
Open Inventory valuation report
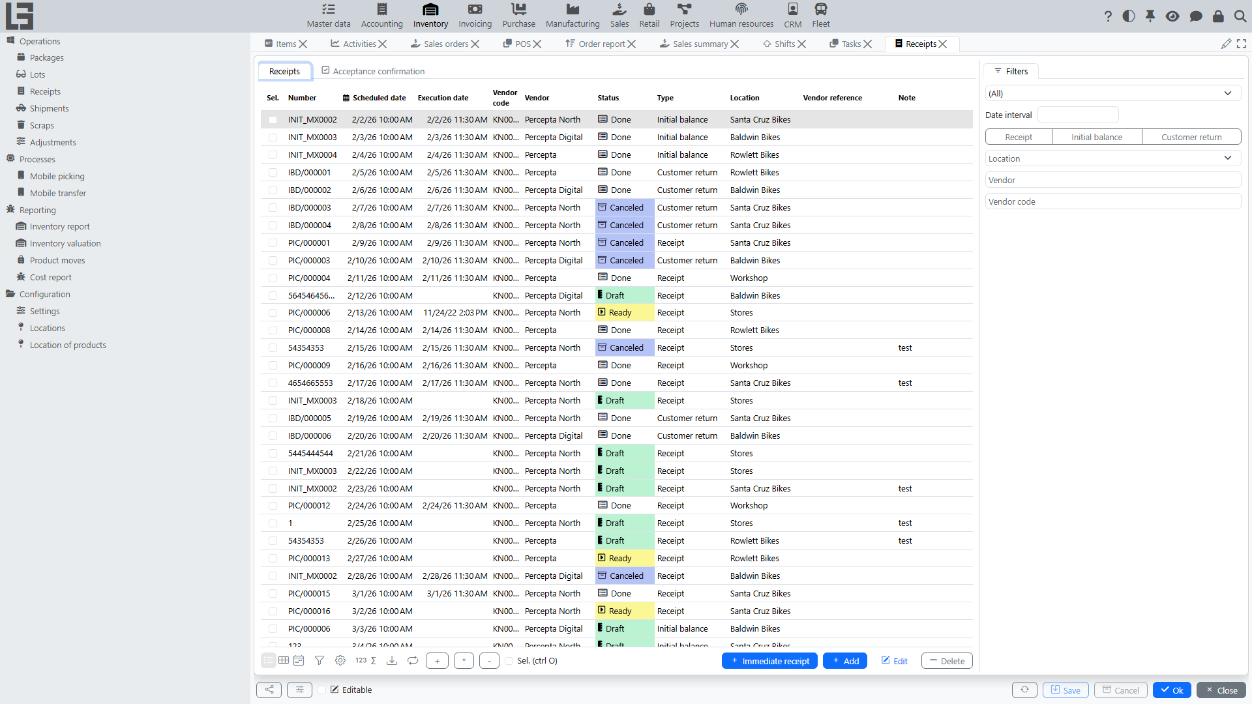pos(65,243)
